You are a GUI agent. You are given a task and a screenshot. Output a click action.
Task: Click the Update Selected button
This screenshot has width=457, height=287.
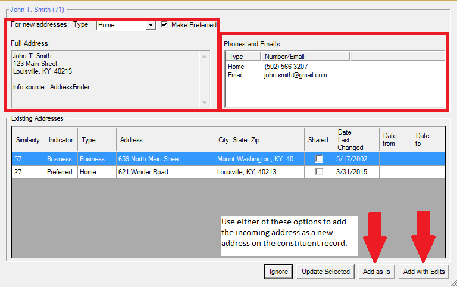[325, 272]
